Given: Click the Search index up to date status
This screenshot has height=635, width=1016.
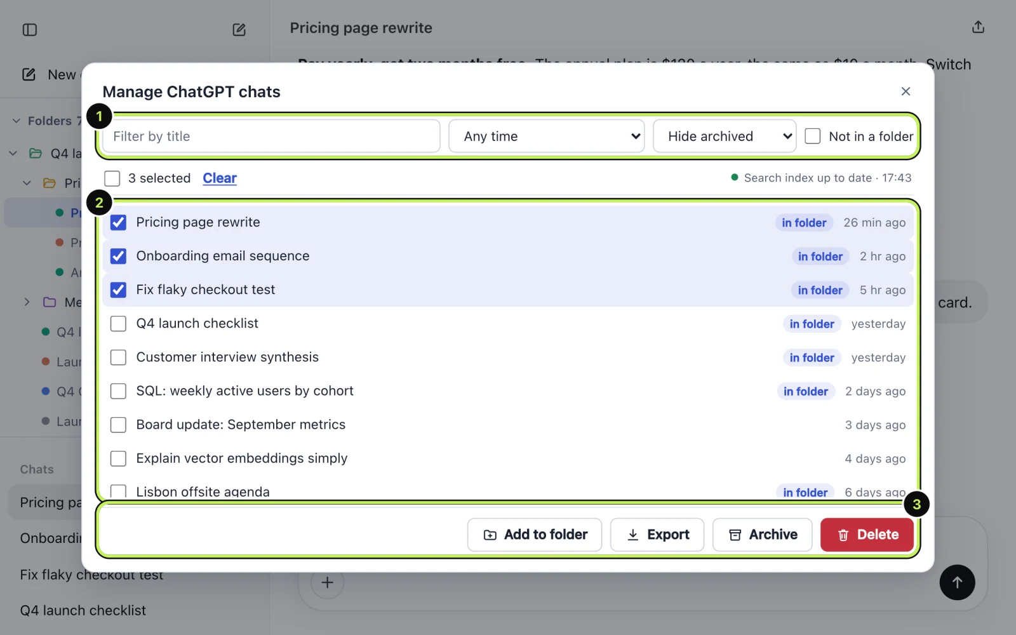Looking at the screenshot, I should (821, 178).
